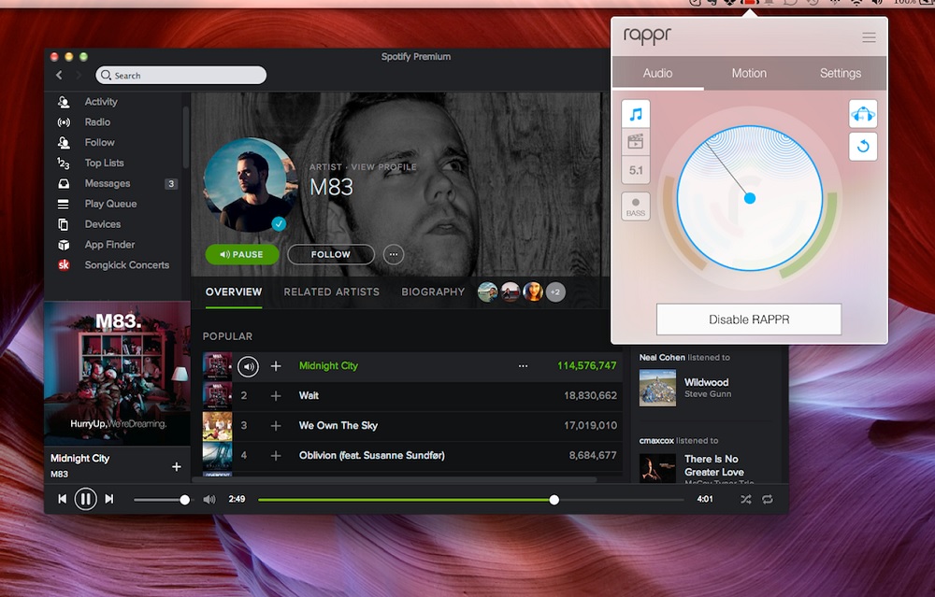The image size is (935, 597).
Task: Select the rappr 5.1 surround mode
Action: [x=636, y=170]
